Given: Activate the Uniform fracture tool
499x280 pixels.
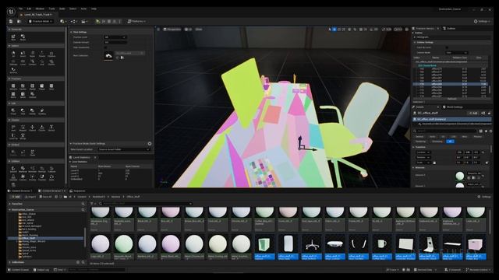Looking at the screenshot, I should tap(13, 86).
